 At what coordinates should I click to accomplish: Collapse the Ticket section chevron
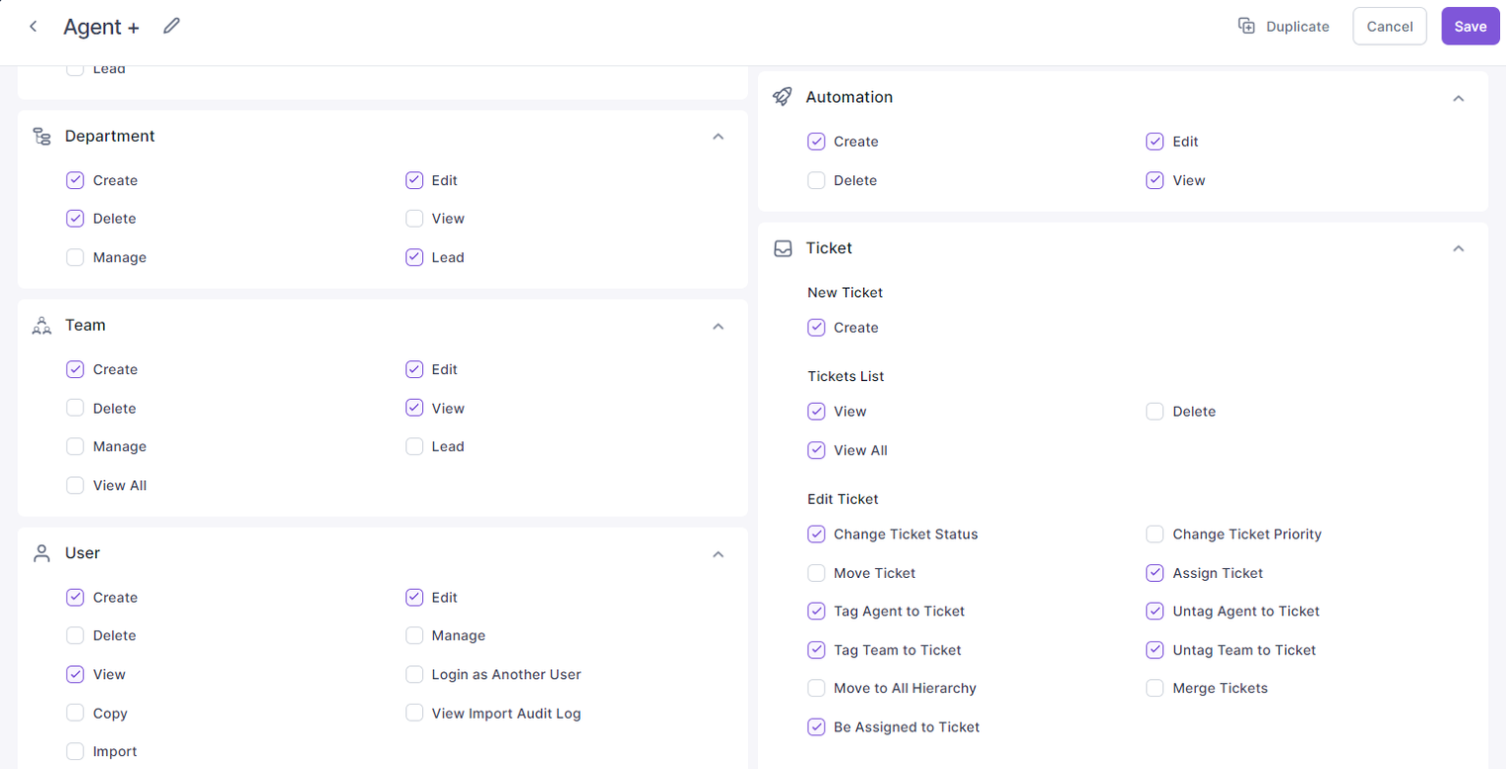click(x=1458, y=248)
